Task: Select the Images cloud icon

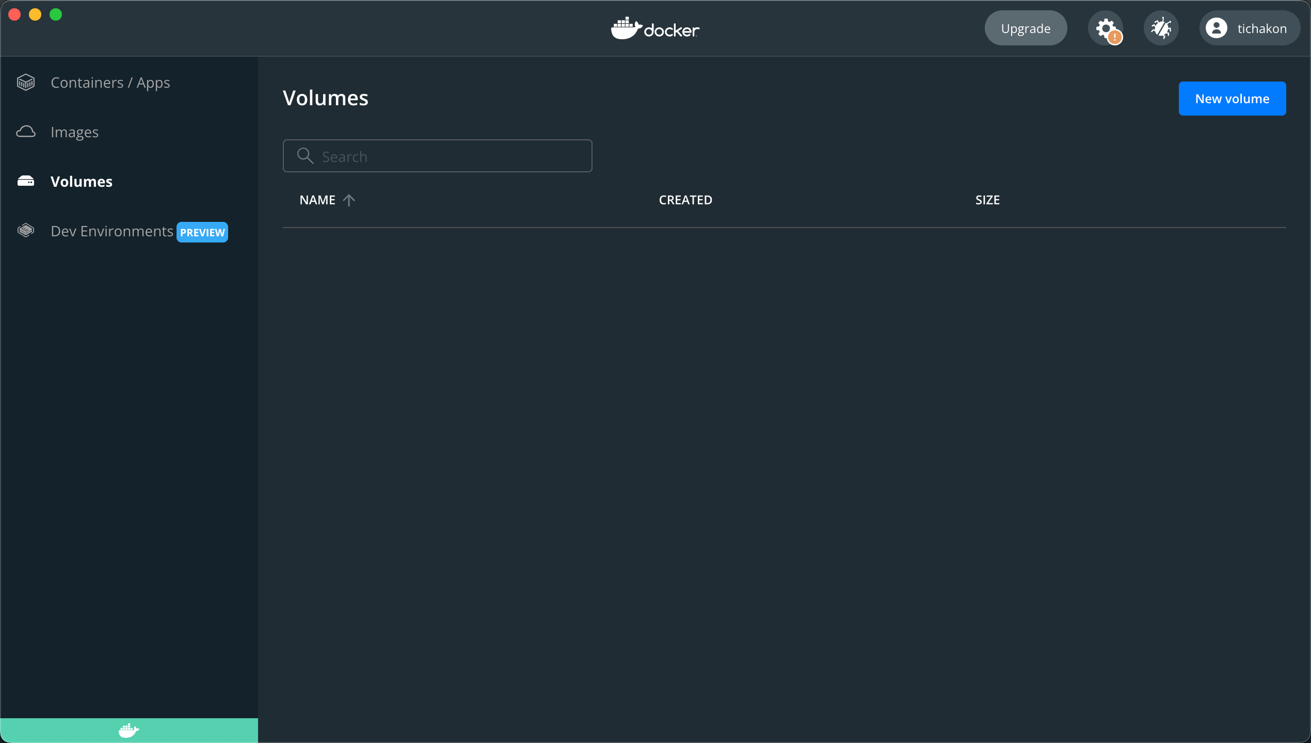Action: [x=26, y=132]
